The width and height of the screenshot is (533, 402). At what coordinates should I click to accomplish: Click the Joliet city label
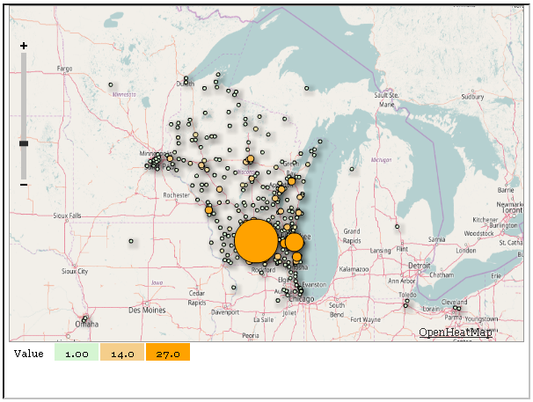pos(289,313)
